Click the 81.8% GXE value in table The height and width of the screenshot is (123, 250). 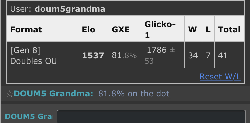124,55
